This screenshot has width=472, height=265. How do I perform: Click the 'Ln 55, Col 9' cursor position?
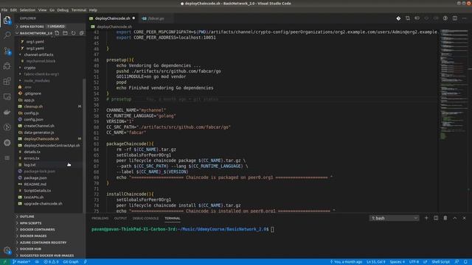(x=375, y=262)
